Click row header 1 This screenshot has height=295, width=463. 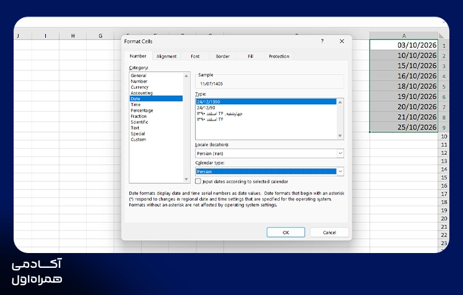[x=444, y=46]
